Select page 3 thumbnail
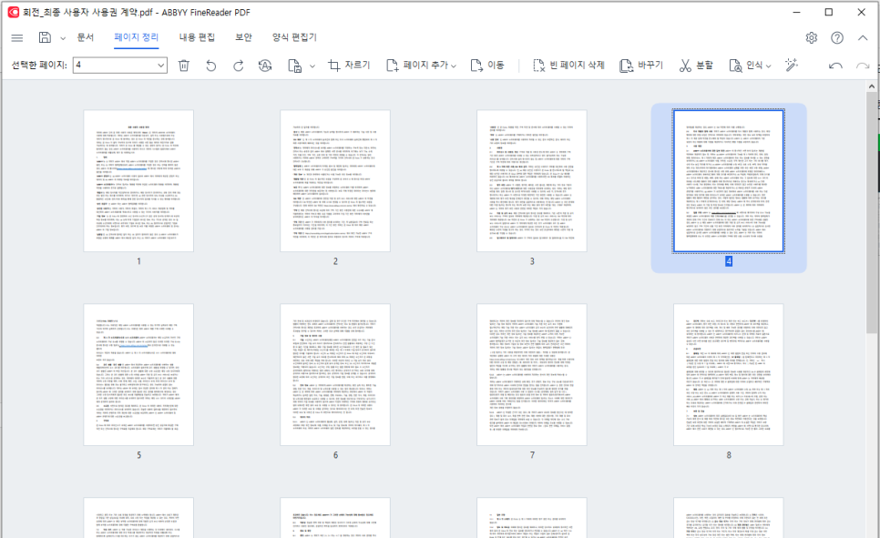880x538 pixels. tap(532, 180)
